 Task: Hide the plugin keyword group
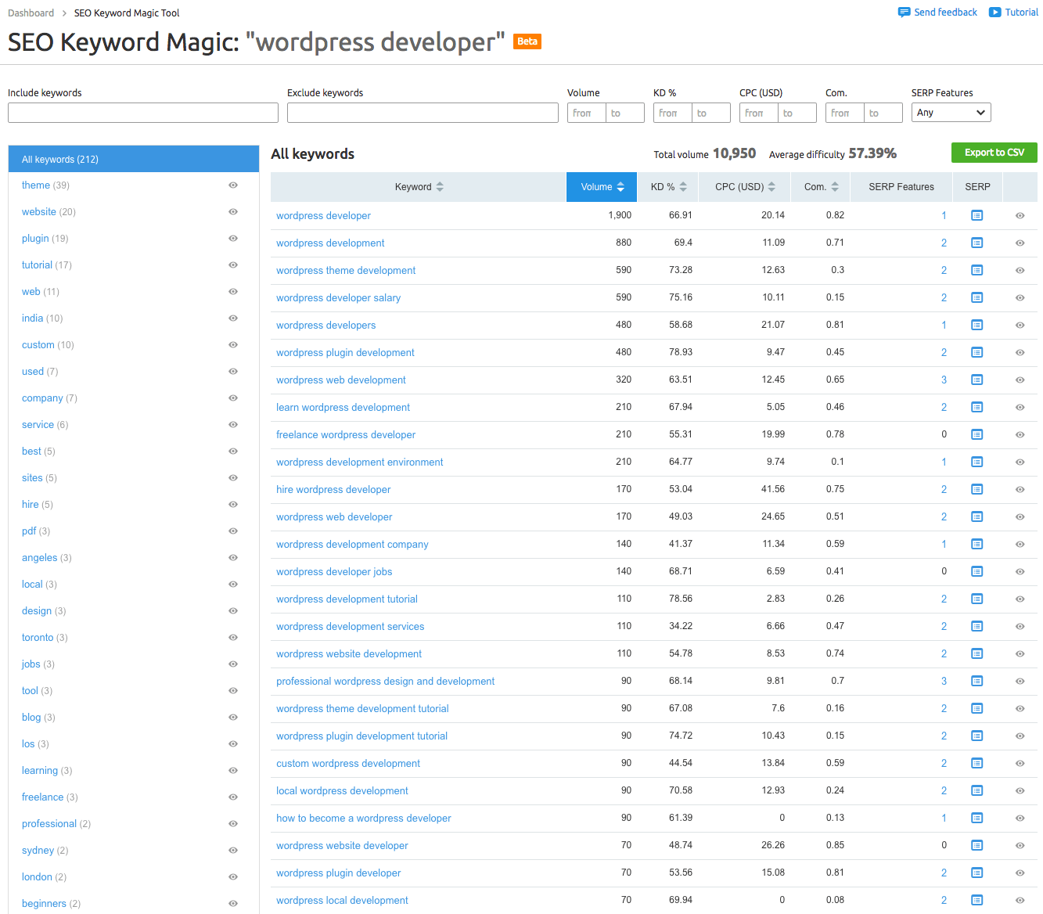coord(233,239)
